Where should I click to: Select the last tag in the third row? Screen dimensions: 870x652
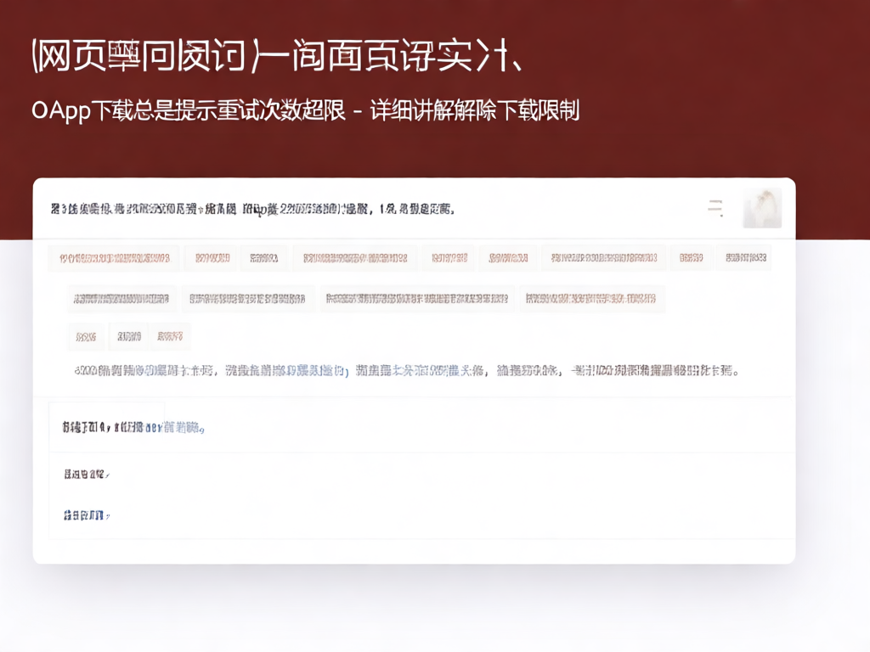169,336
